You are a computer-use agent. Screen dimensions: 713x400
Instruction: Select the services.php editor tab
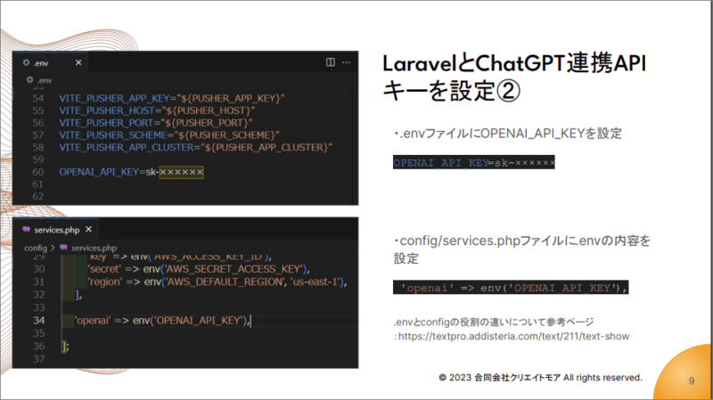[55, 230]
